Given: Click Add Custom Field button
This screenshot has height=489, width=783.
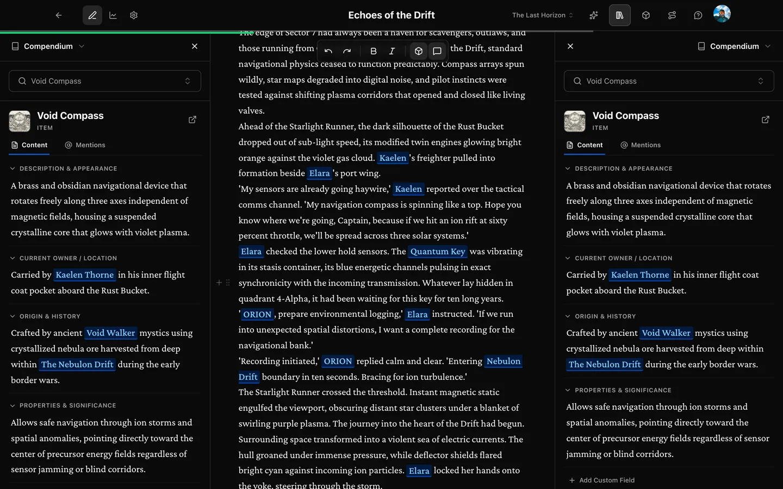Looking at the screenshot, I should click(x=602, y=480).
